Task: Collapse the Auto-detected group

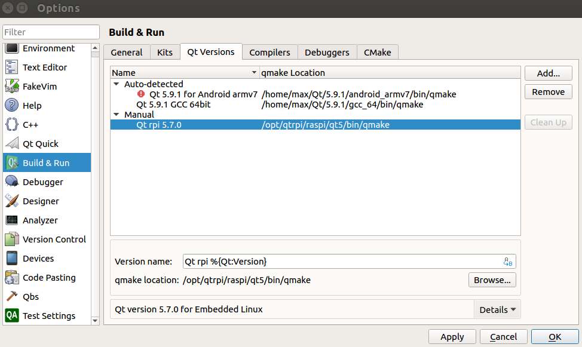Action: tap(117, 84)
